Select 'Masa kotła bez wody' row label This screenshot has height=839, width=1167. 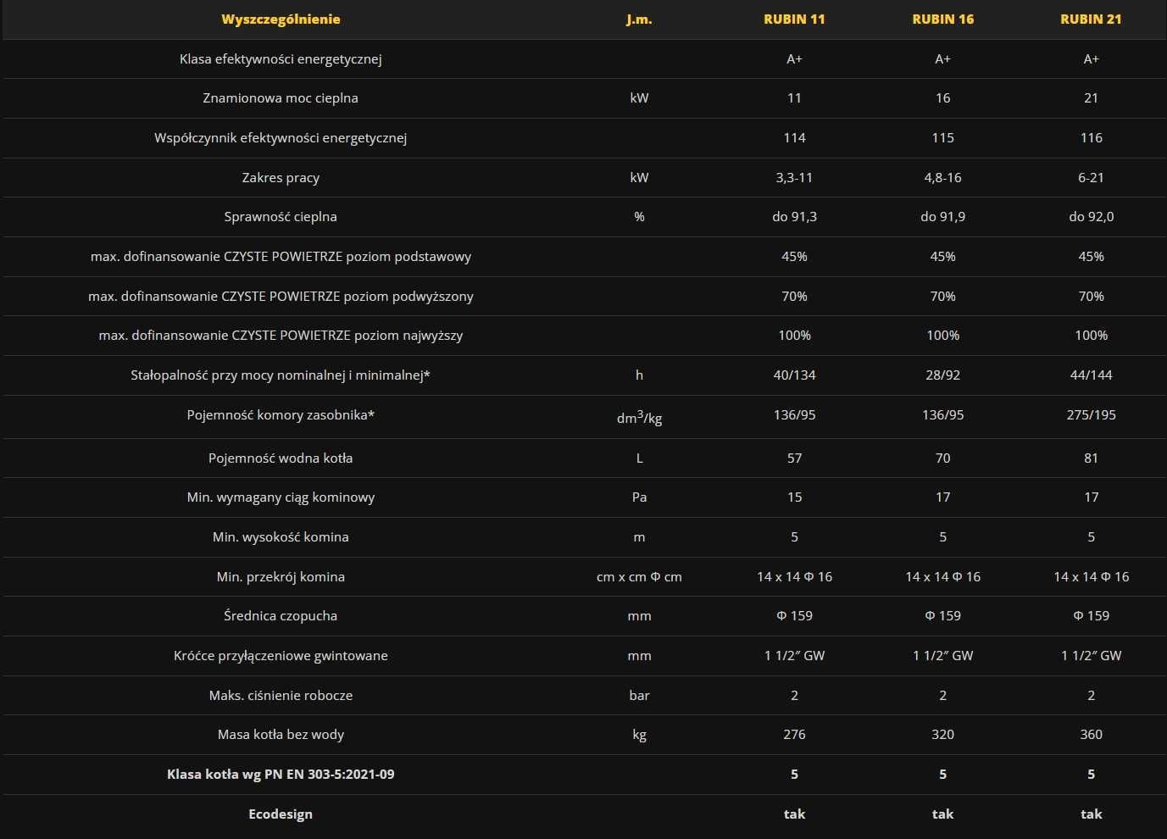[281, 735]
